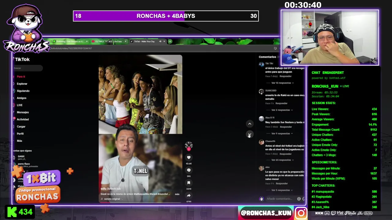Open alex commenter avatar
392x220 pixels.
click(x=261, y=168)
